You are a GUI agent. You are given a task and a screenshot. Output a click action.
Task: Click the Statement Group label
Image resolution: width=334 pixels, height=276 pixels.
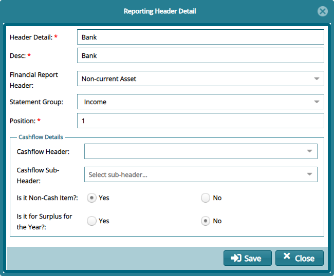pos(36,102)
